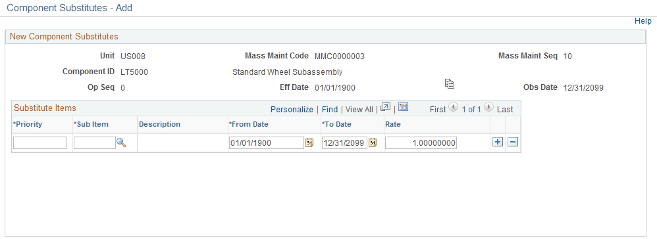Open Sub Item lookup magnifier
Image resolution: width=657 pixels, height=239 pixels.
pos(121,143)
